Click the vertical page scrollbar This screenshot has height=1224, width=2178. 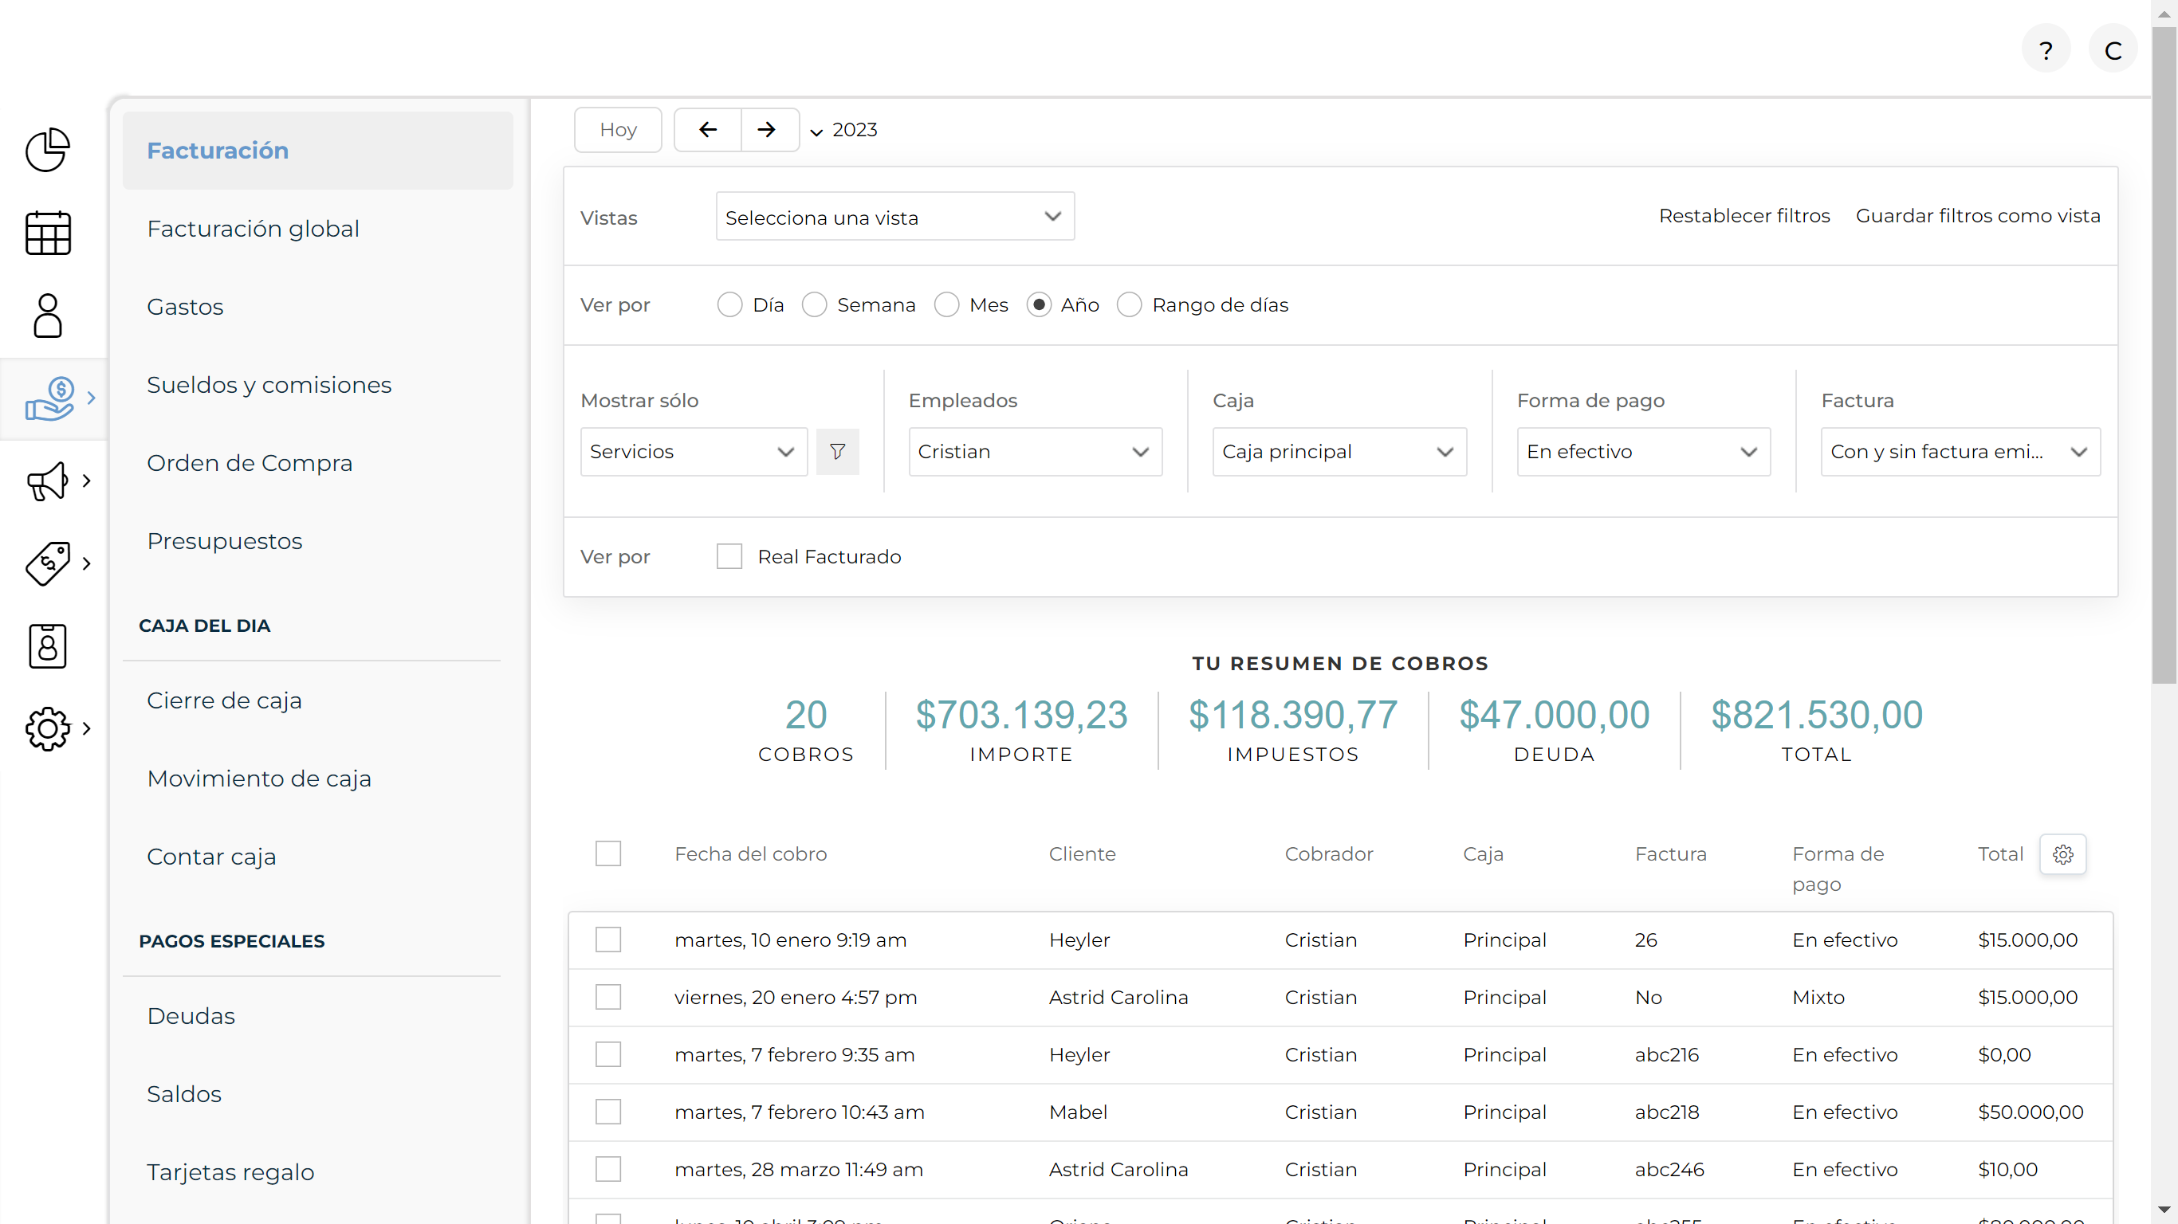[x=2164, y=355]
